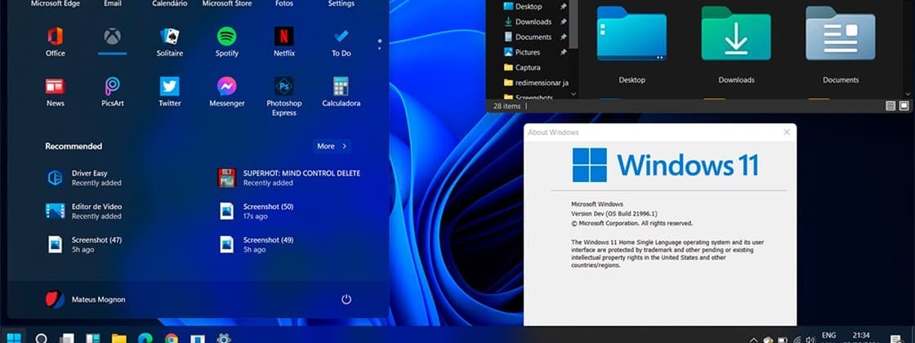Open recent file Screenshot (47)

point(84,244)
